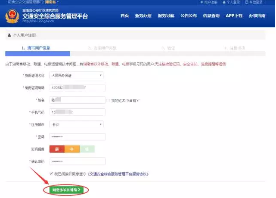This screenshot has width=276, height=198.
Task: Select the APP下载 navigation item
Action: point(234,16)
